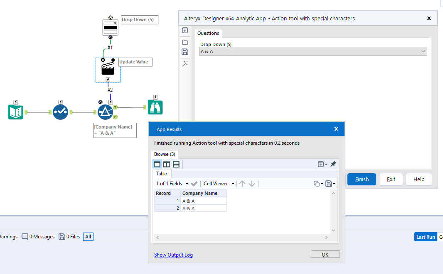Open the Show Output Log link
Viewport: 443px width, 274px height.
[173, 255]
